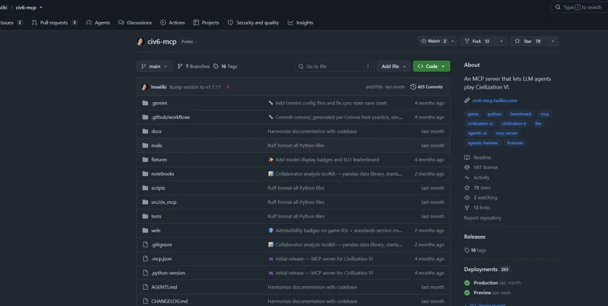Image resolution: width=608 pixels, height=306 pixels.
Task: Open the Discussions tab
Action: tap(135, 23)
